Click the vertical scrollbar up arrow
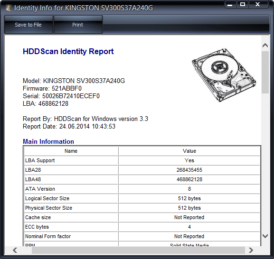 (x=265, y=46)
